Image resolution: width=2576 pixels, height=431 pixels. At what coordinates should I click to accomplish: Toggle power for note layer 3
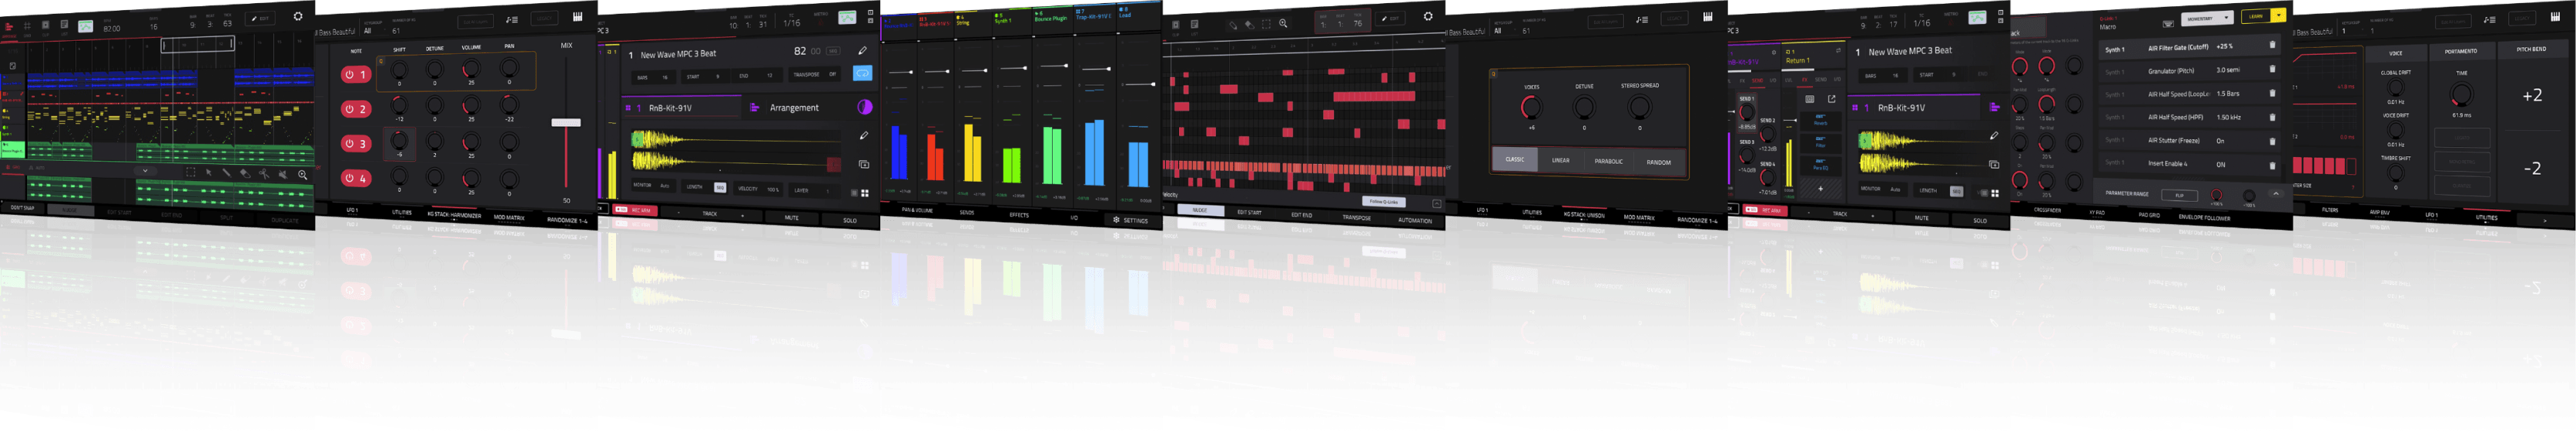[x=355, y=144]
